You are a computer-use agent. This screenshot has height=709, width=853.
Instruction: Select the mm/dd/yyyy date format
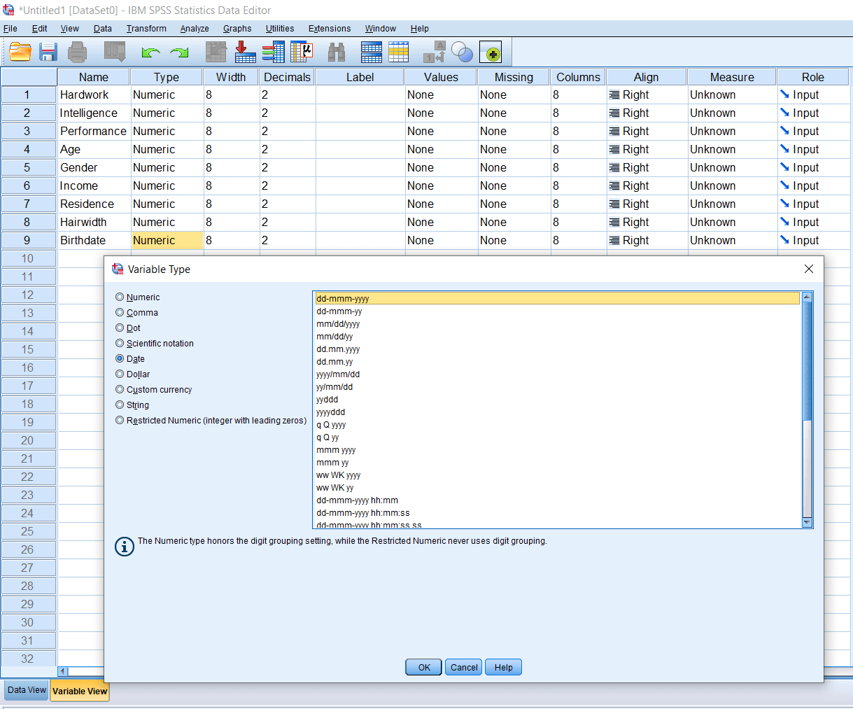coord(339,323)
